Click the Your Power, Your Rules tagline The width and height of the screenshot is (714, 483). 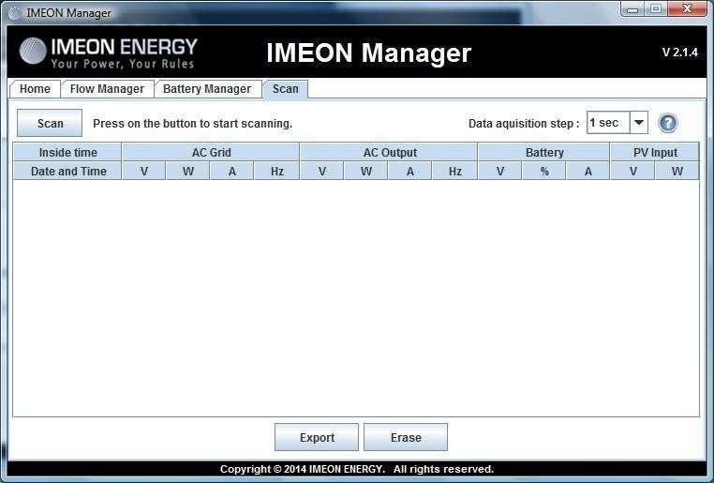(x=123, y=64)
